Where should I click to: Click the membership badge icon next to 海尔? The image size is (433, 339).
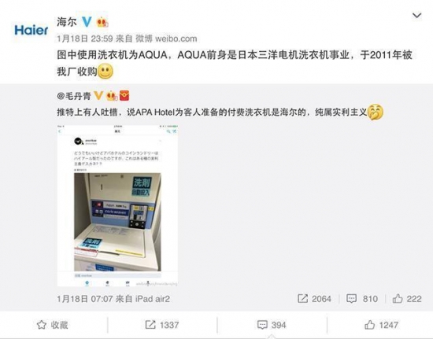102,22
